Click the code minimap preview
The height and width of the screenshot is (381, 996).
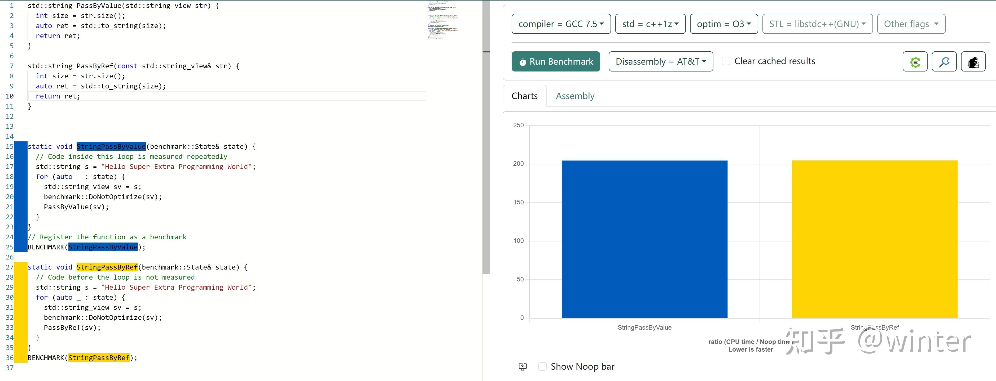tap(443, 19)
